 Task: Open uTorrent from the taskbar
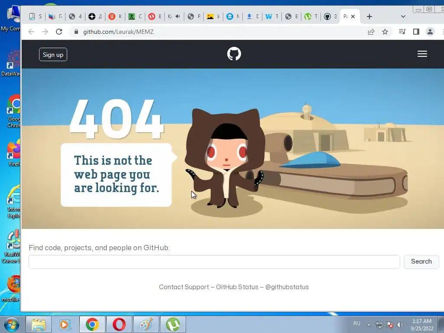tap(173, 324)
